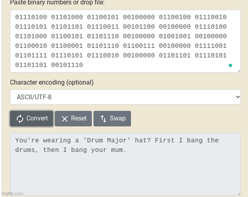
Task: Click the X icon on Reset
Action: click(65, 119)
